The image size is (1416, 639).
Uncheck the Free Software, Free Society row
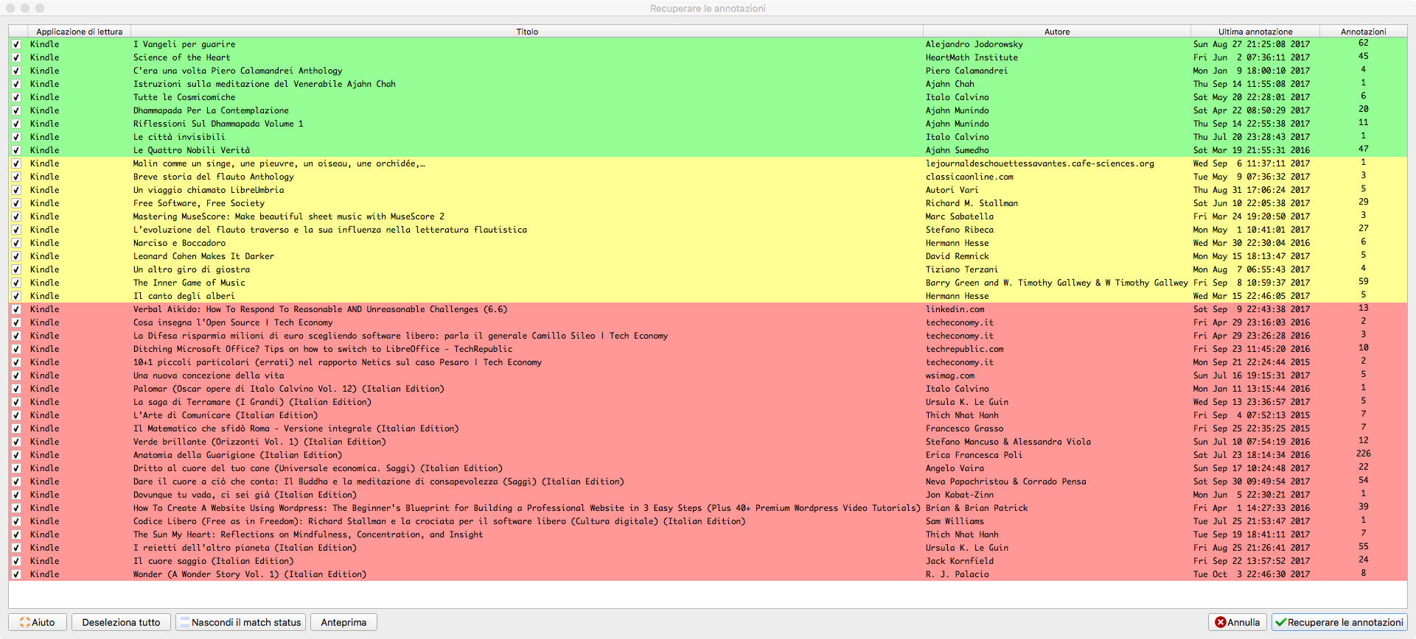(16, 203)
